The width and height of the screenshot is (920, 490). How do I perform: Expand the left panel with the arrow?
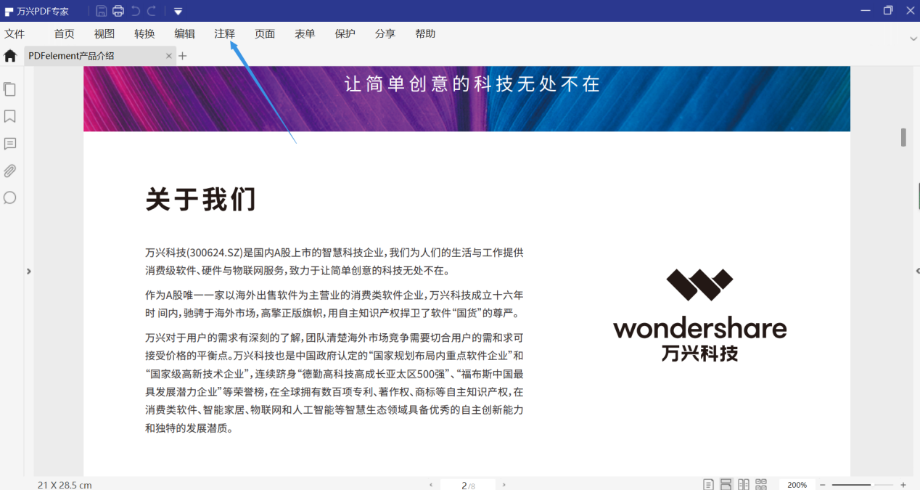29,271
